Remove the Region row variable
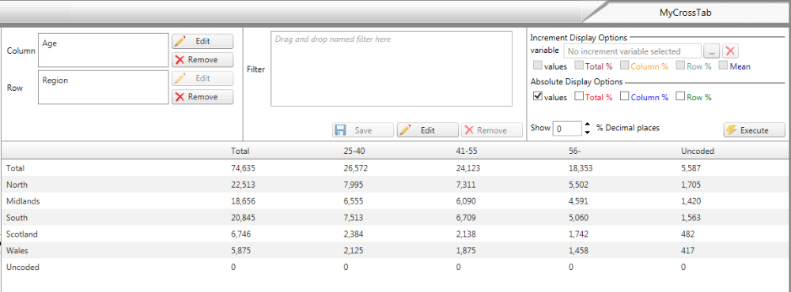 tap(202, 96)
